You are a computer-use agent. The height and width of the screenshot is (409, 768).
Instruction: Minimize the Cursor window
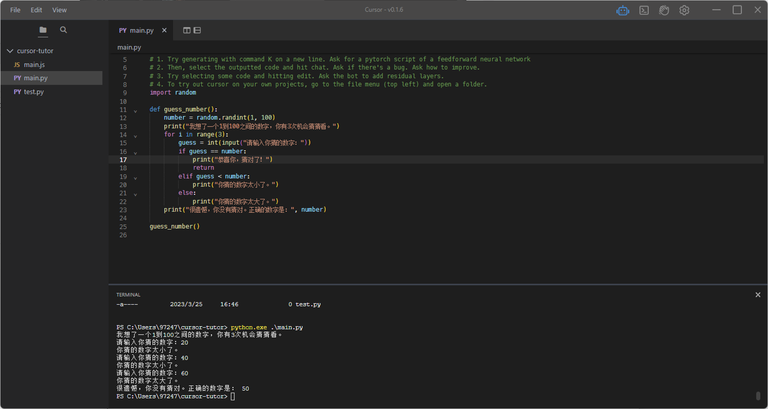717,10
